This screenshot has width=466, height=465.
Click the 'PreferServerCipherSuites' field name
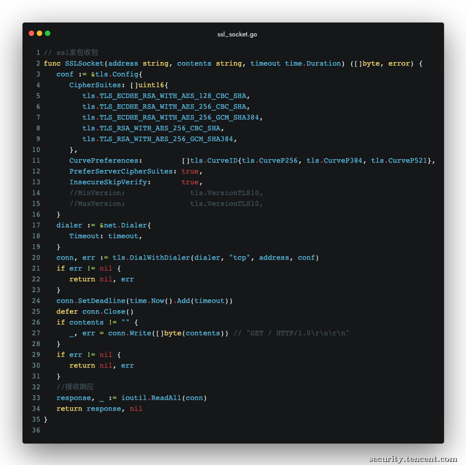tap(121, 171)
